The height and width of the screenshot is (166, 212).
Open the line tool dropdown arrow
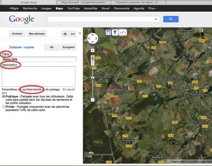125,33
